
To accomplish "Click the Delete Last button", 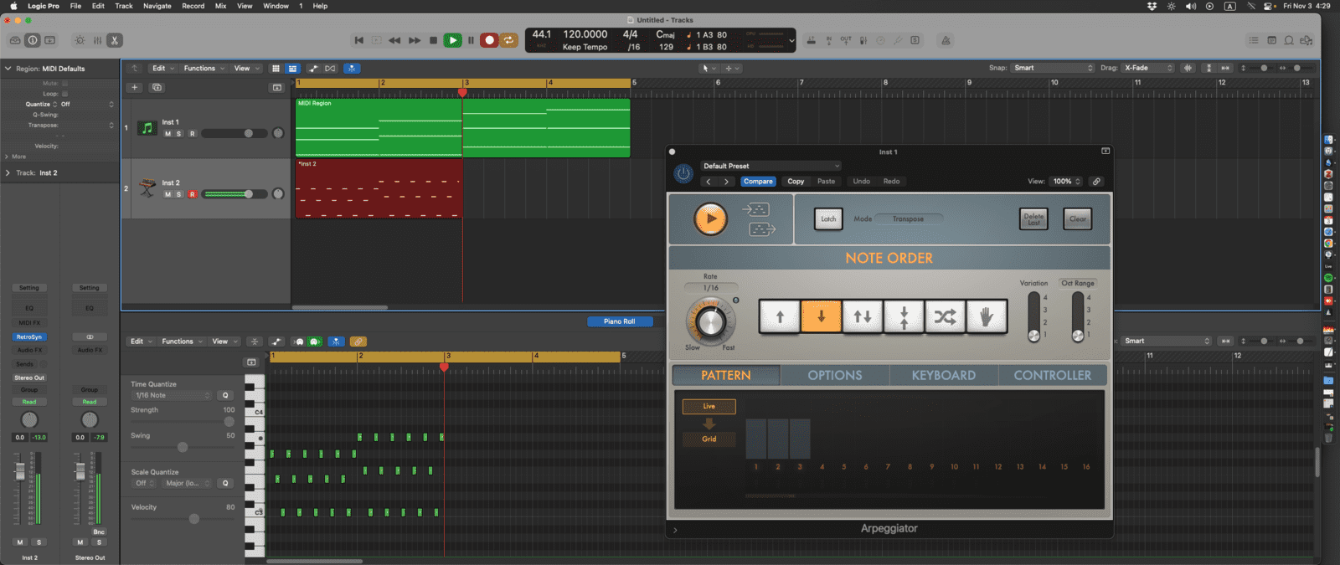I will (1033, 219).
